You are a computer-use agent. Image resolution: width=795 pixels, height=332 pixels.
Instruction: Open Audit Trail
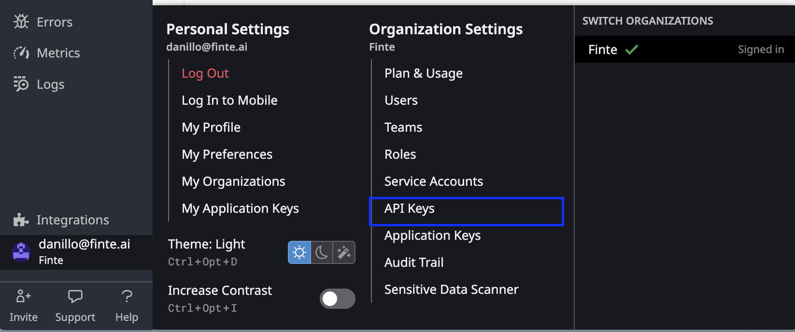pyautogui.click(x=414, y=263)
